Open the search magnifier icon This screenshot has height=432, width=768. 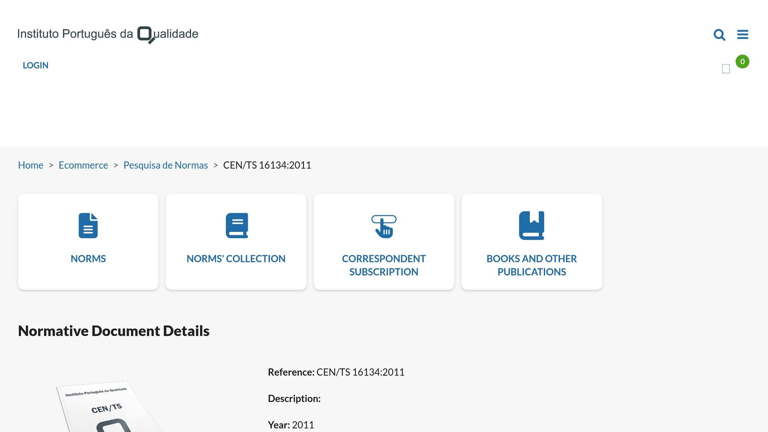click(719, 34)
